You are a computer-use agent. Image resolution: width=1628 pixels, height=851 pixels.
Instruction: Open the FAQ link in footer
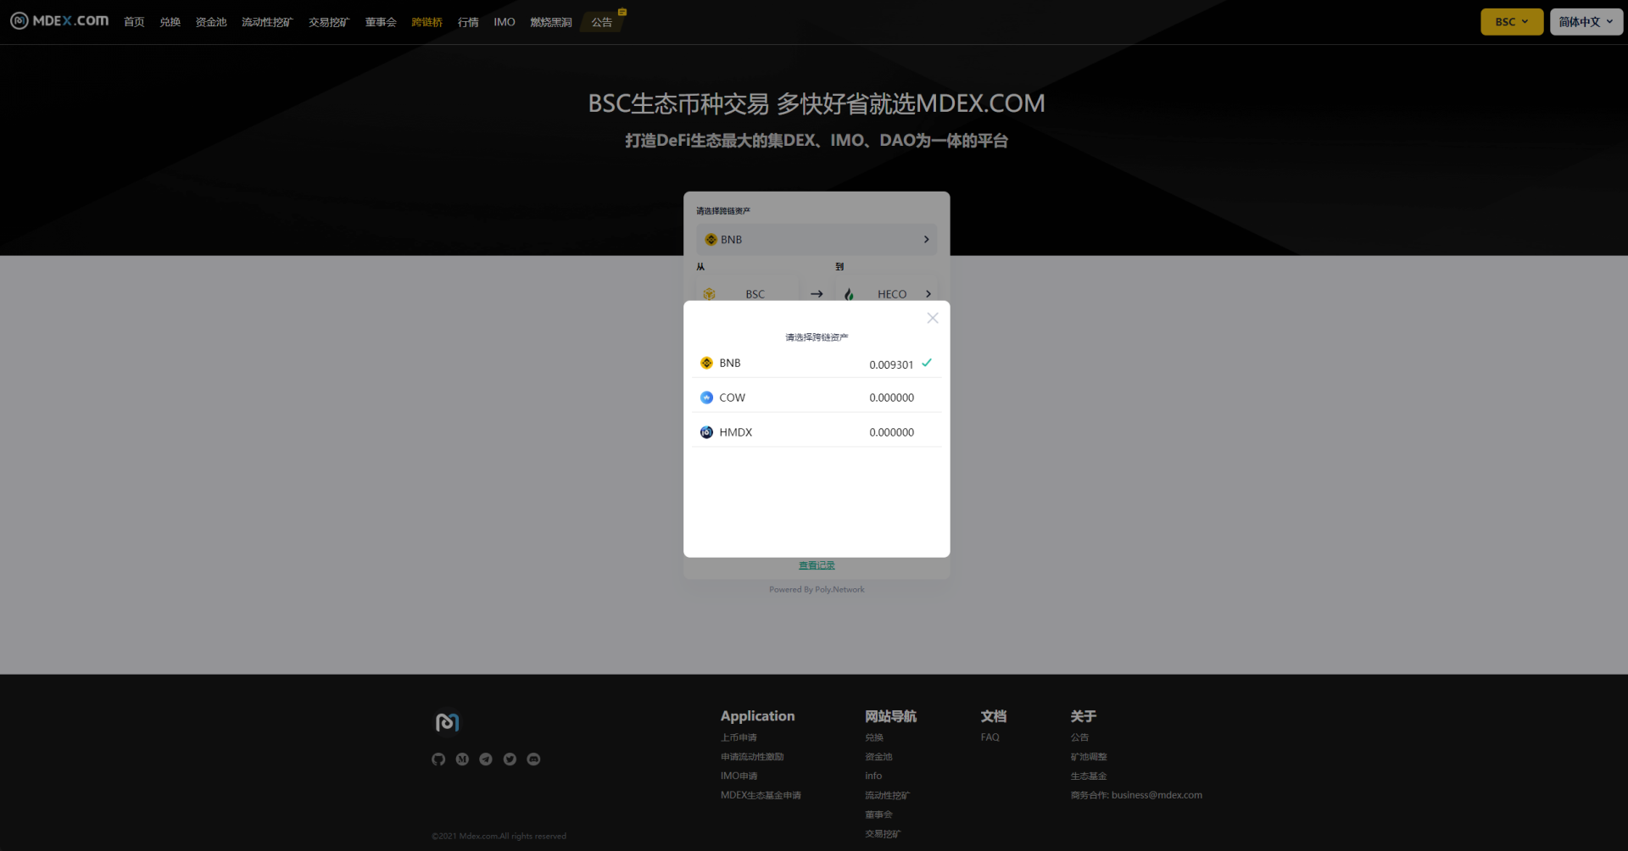coord(990,737)
